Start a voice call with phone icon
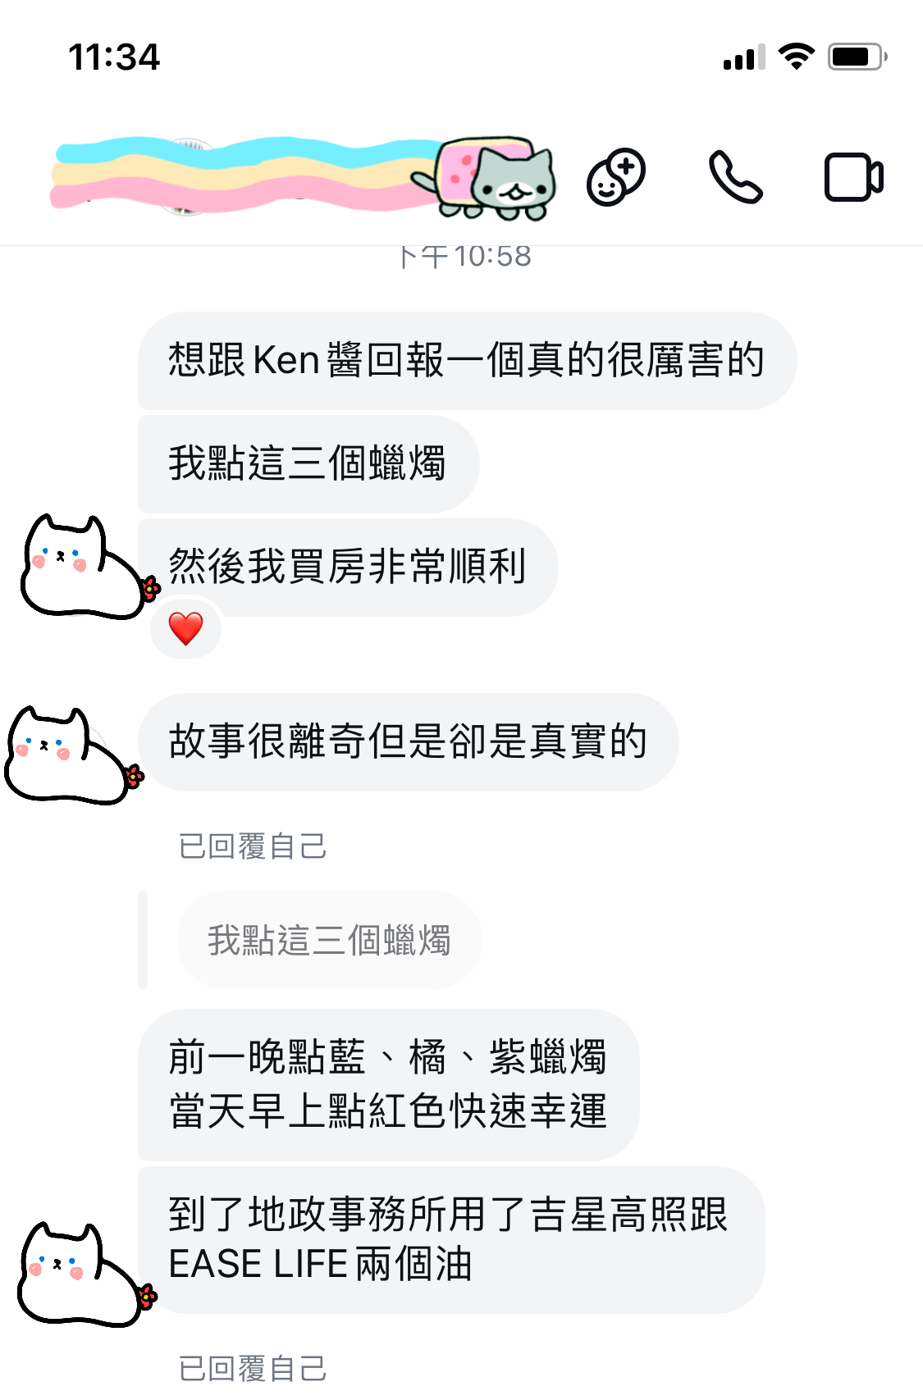Viewport: 923px width, 1400px height. [736, 177]
